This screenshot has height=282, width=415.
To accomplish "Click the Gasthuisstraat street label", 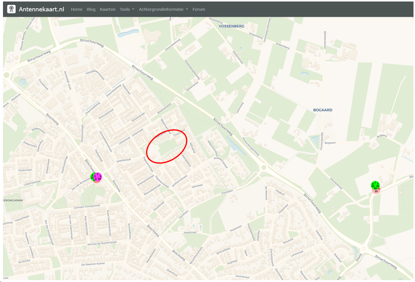I will pyautogui.click(x=64, y=165).
